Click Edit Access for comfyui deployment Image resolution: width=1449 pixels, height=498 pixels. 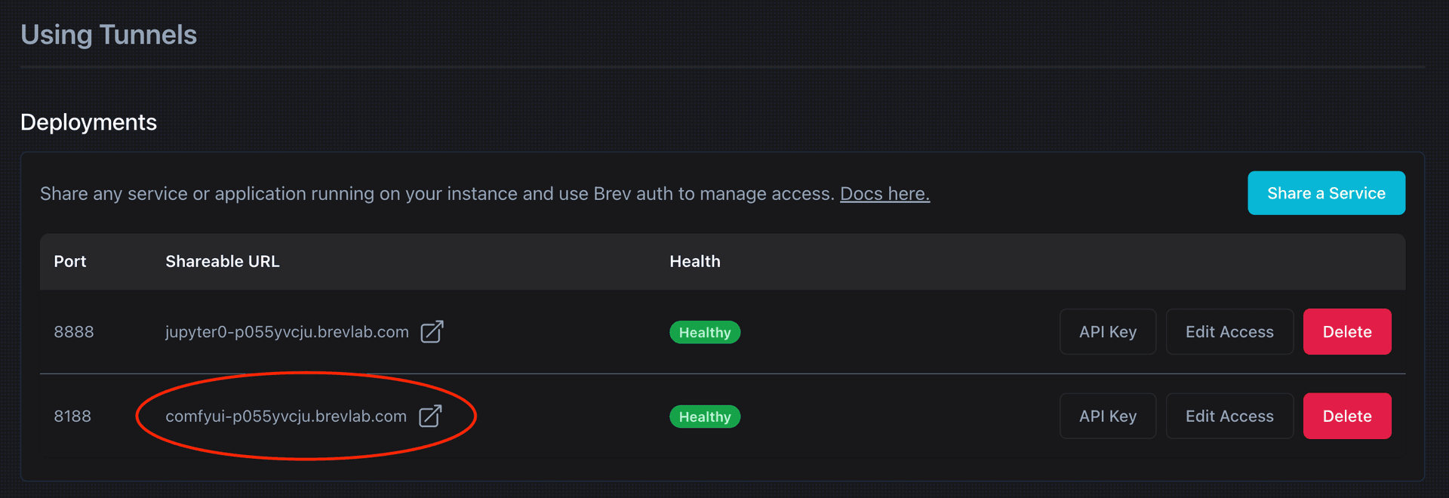[1229, 417]
